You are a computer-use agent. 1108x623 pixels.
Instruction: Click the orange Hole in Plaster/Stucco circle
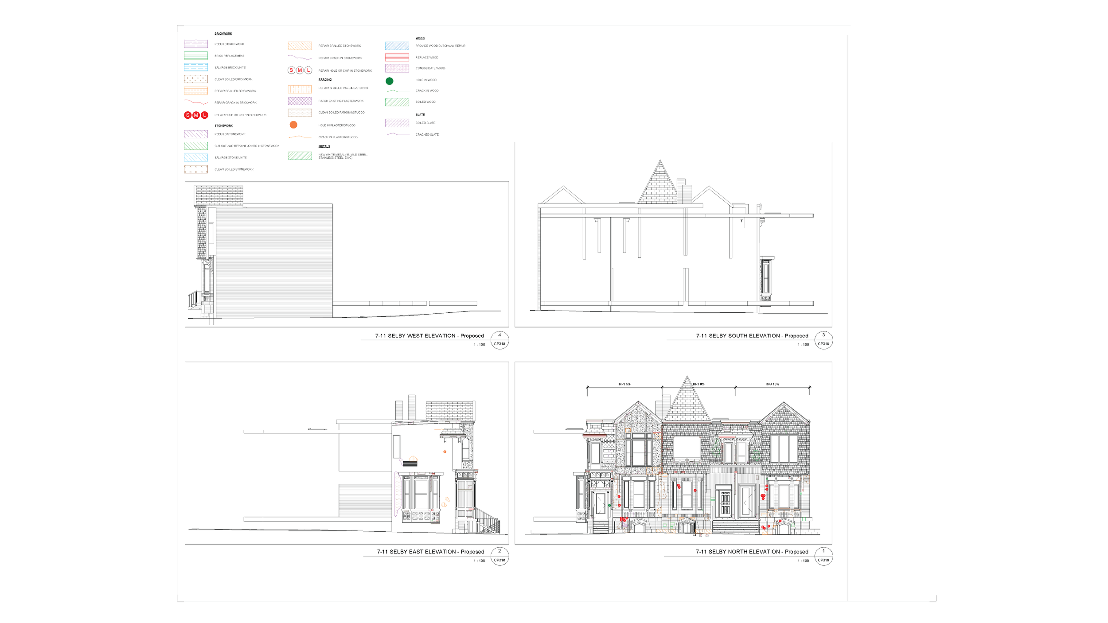click(x=293, y=125)
